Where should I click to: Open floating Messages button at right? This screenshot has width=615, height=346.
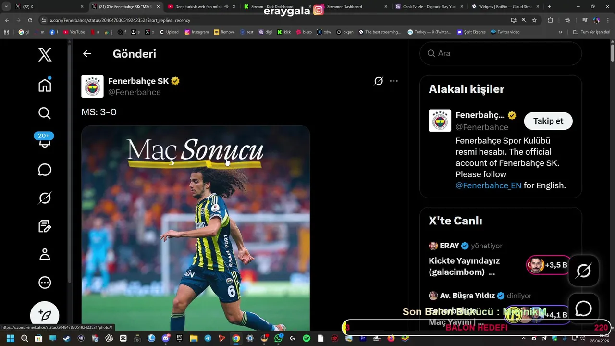coord(583,309)
